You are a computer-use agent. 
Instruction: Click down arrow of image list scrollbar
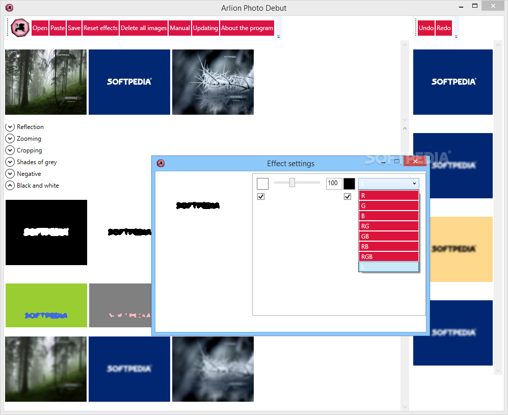click(405, 120)
